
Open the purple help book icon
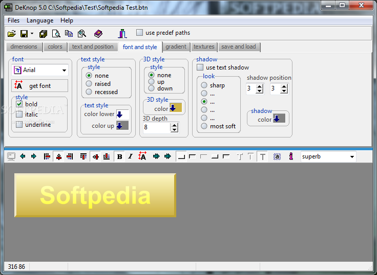[98, 34]
